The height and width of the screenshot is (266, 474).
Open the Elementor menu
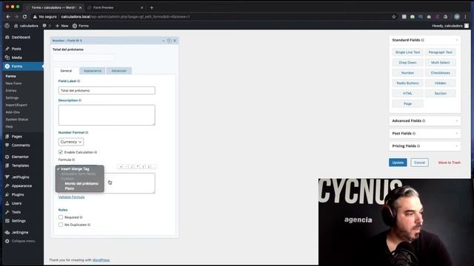(x=20, y=157)
